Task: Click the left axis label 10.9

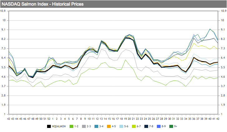Action: [3, 11]
